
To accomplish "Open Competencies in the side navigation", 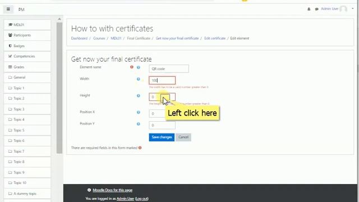I will tap(27, 56).
